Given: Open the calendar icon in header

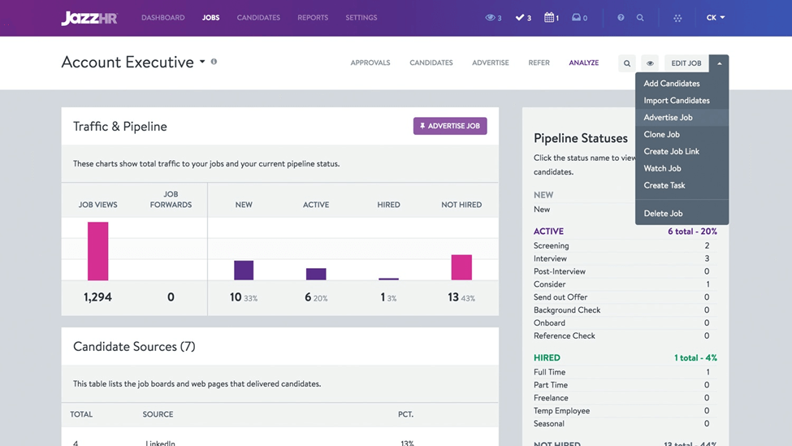Looking at the screenshot, I should click(549, 18).
